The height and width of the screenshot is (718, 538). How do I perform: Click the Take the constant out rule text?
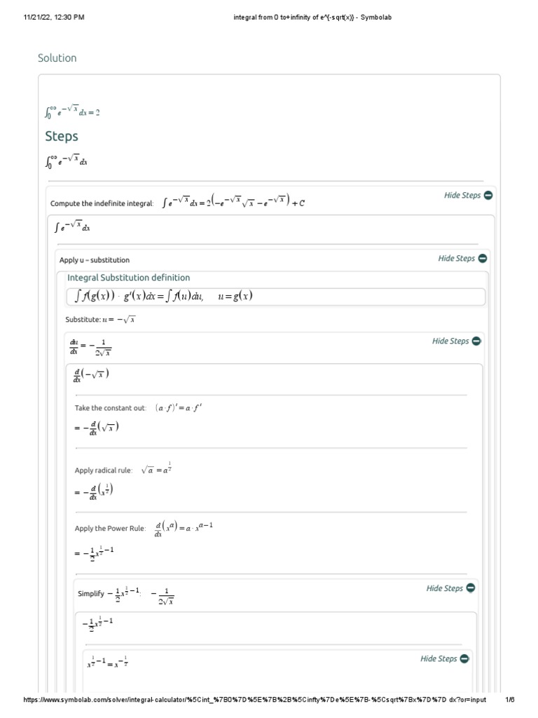coord(110,408)
